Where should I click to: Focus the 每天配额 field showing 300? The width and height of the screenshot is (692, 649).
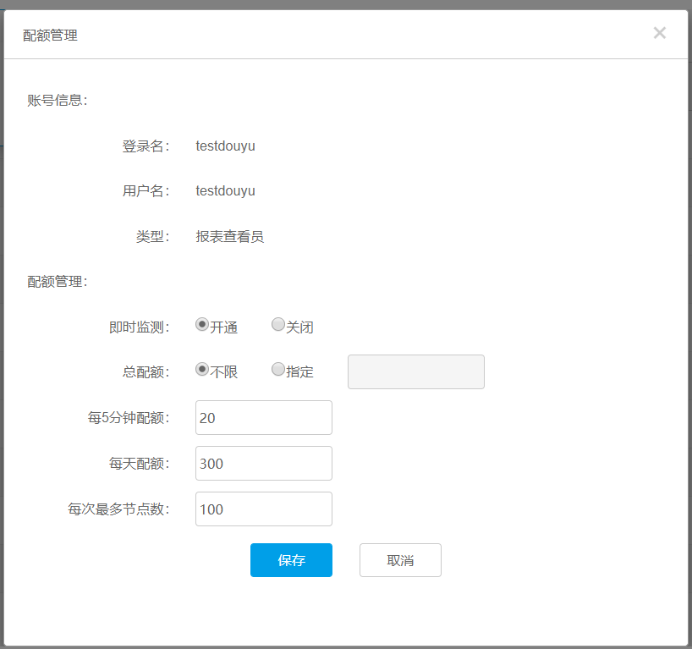click(x=263, y=464)
